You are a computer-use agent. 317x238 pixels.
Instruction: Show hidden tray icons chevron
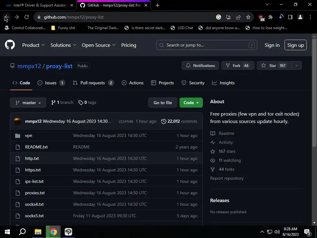point(262,232)
